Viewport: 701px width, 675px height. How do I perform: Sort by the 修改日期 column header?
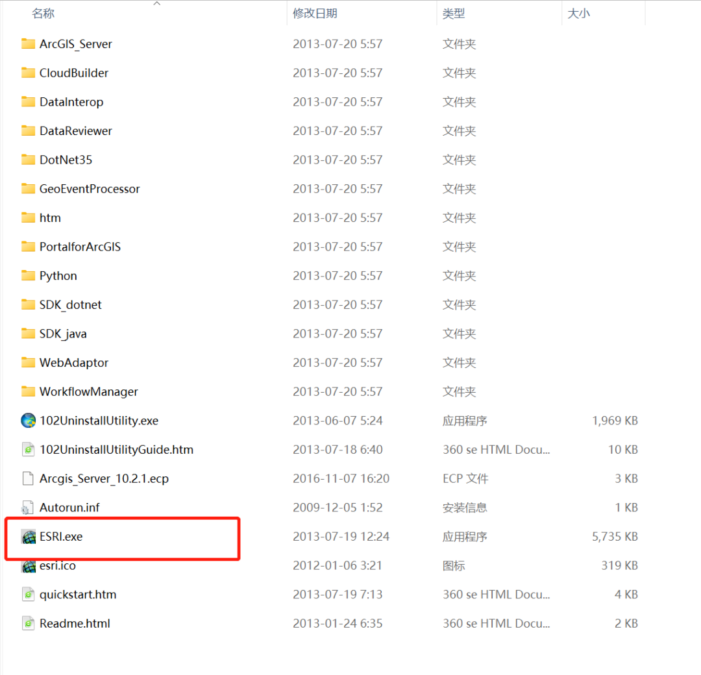click(x=315, y=14)
